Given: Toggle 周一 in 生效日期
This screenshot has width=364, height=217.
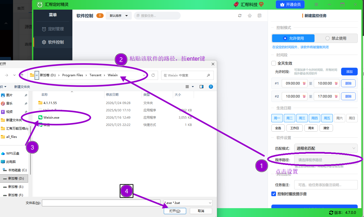Looking at the screenshot, I should [277, 118].
